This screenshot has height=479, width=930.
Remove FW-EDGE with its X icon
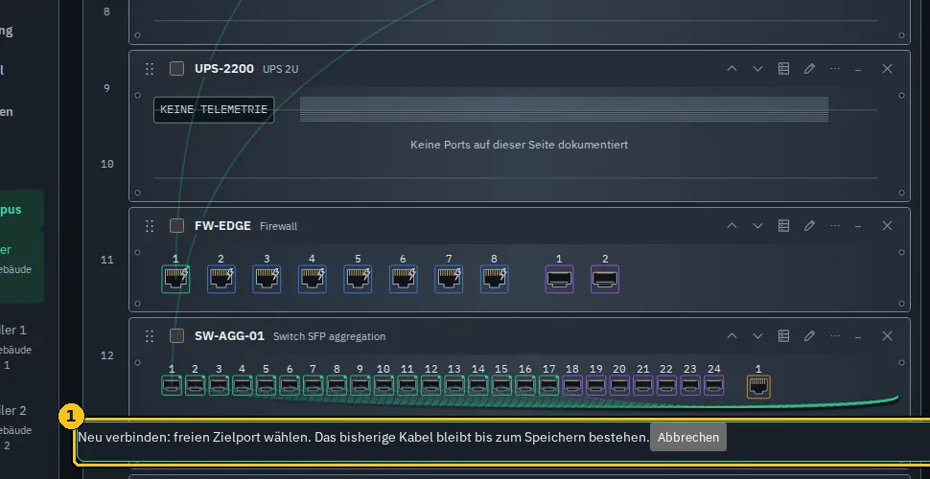click(x=887, y=226)
